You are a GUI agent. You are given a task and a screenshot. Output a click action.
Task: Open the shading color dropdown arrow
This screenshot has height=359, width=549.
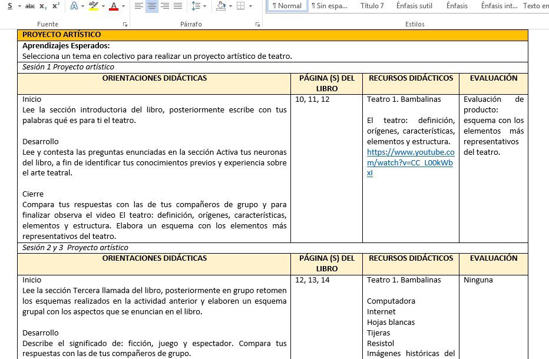(x=230, y=6)
